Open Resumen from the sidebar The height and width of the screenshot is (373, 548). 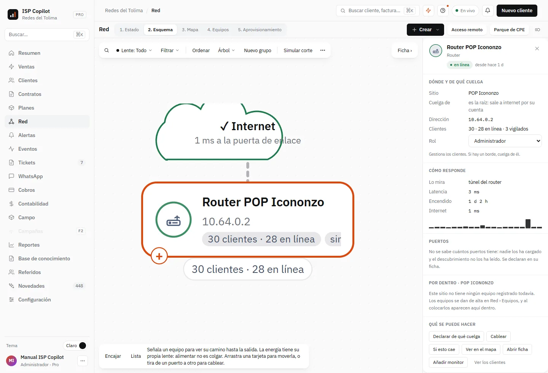coord(47,53)
